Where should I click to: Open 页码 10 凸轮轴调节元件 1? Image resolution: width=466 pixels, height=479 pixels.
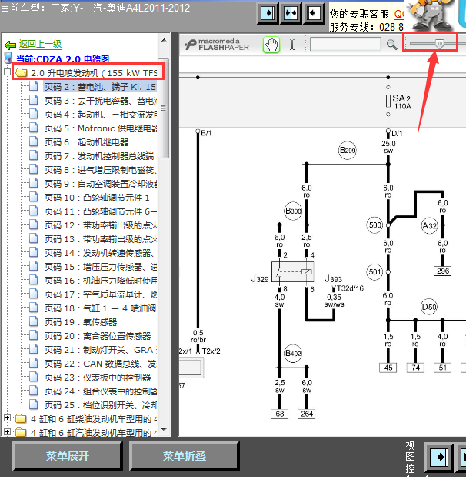point(101,198)
